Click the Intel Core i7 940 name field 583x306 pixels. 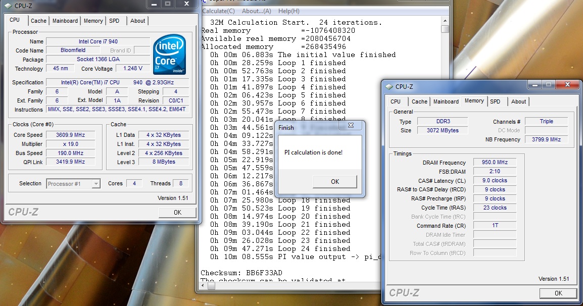coord(98,41)
